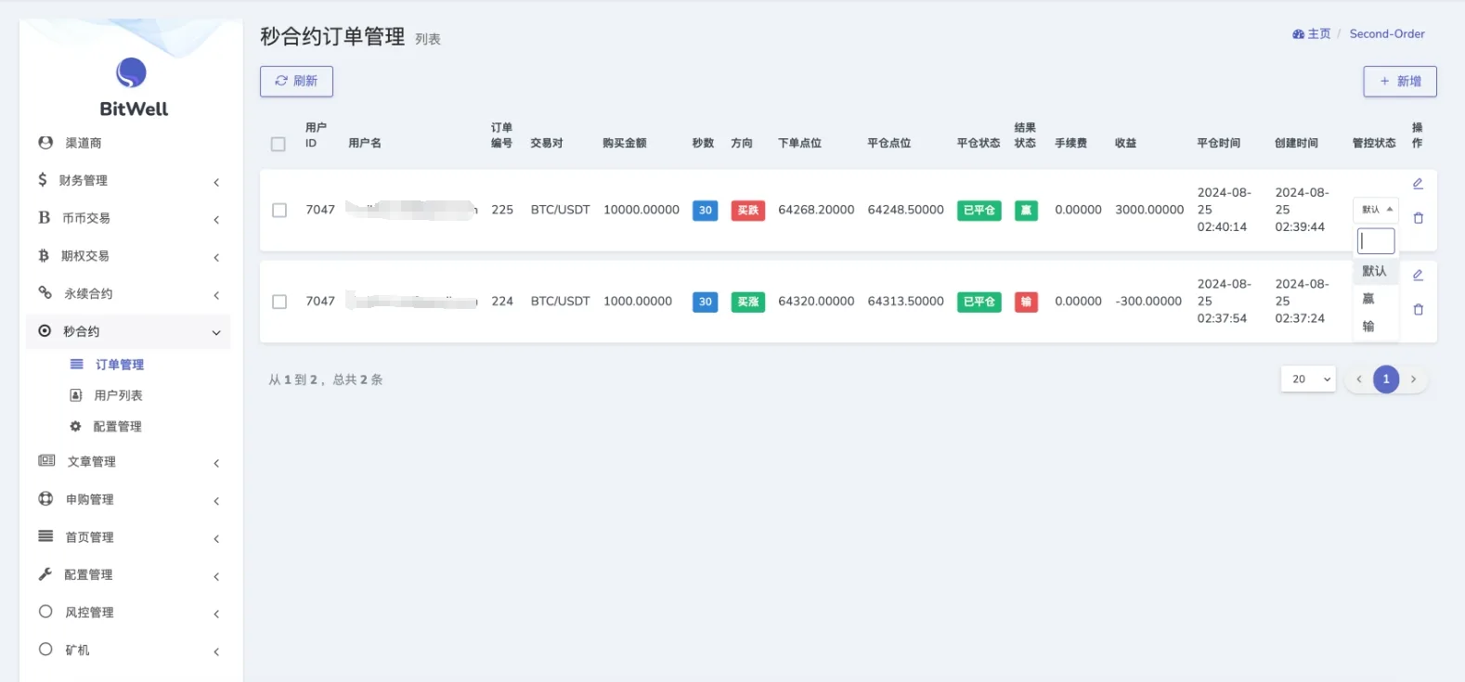This screenshot has height=682, width=1465.
Task: Select 赢 option in control status dropdown
Action: [x=1368, y=299]
